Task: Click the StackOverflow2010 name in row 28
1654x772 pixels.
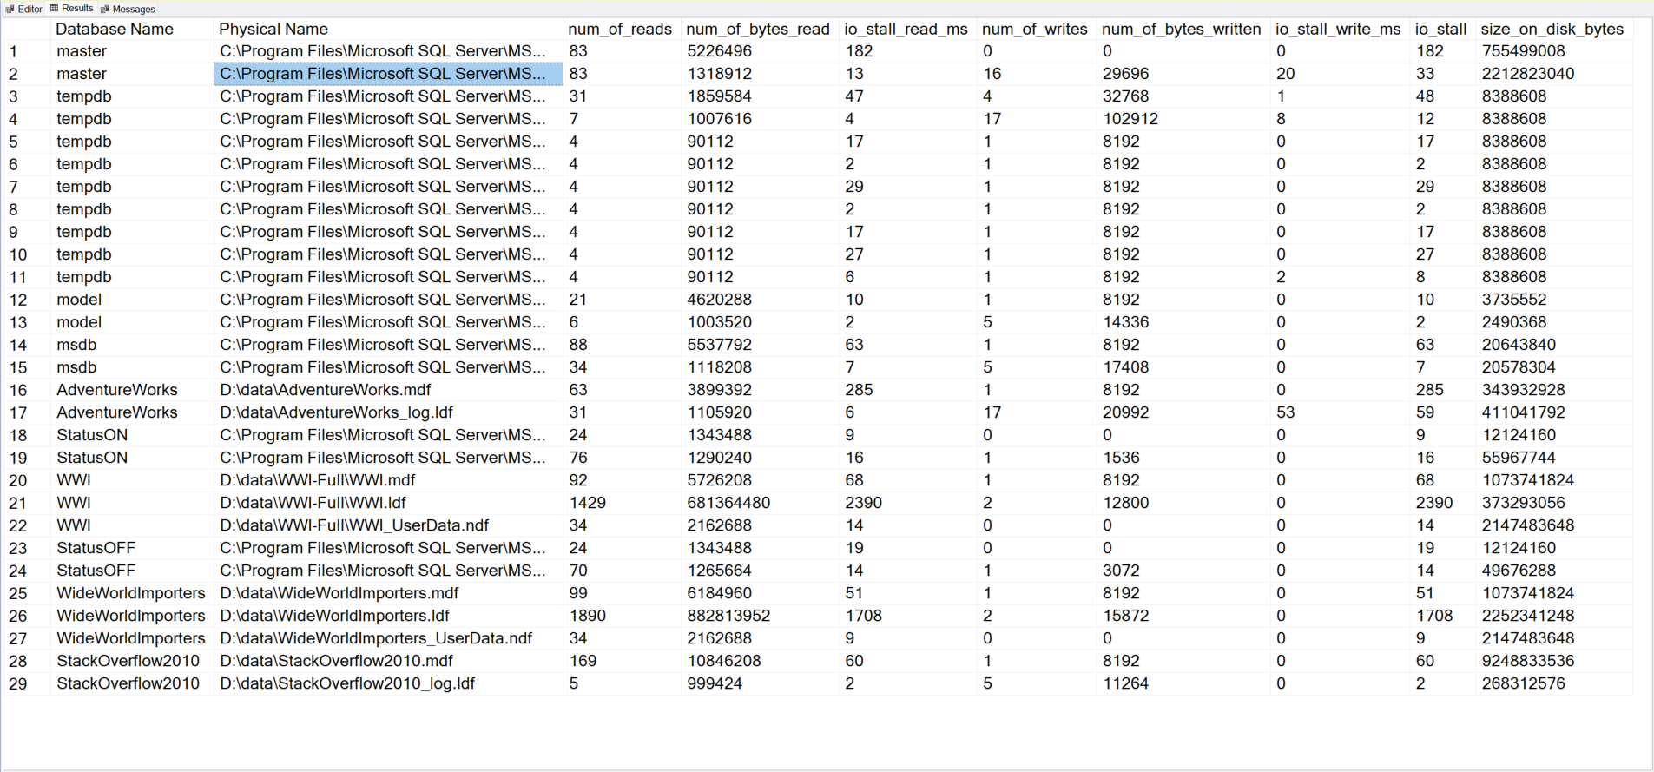Action: click(128, 661)
